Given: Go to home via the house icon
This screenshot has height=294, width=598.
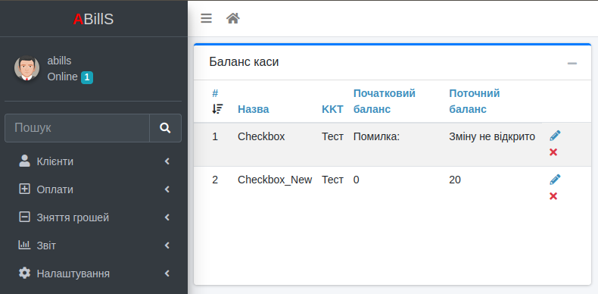Looking at the screenshot, I should tap(233, 18).
